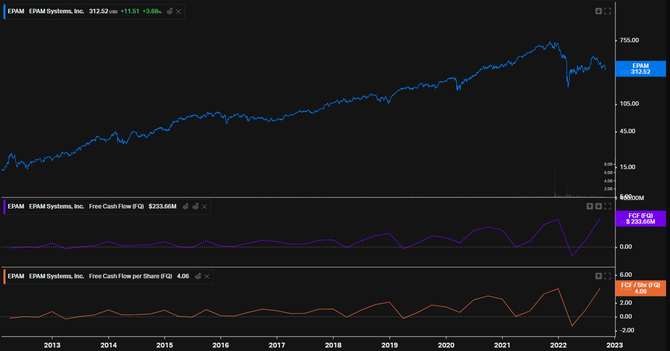Click the +3.68% change percentage
Viewport: 670px width, 351px height.
click(x=152, y=11)
